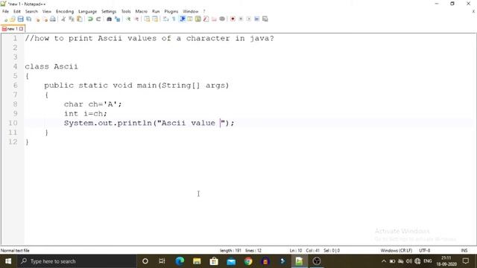This screenshot has height=268, width=477.
Task: Undo the last edit with the green arrow
Action: [x=90, y=19]
